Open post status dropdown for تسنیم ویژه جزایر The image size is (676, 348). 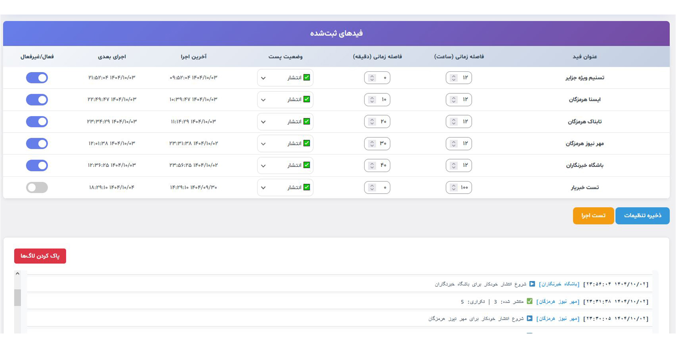coord(285,78)
